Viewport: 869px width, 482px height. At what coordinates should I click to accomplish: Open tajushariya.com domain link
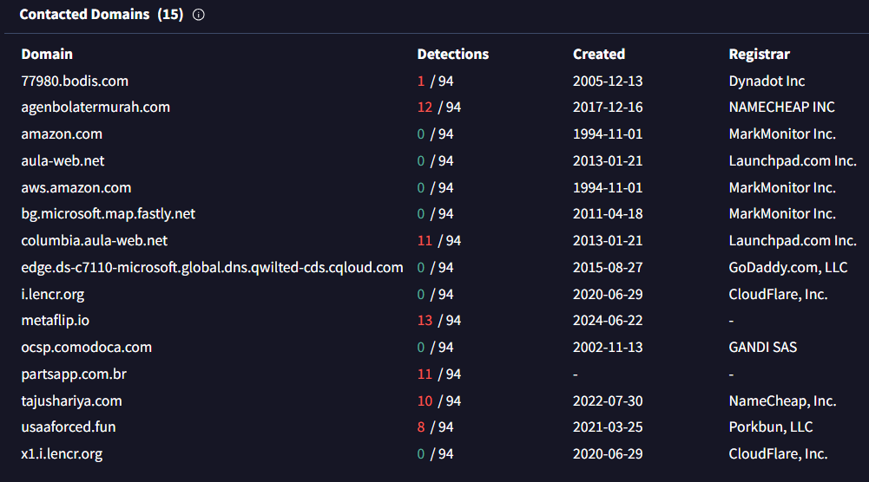(71, 401)
